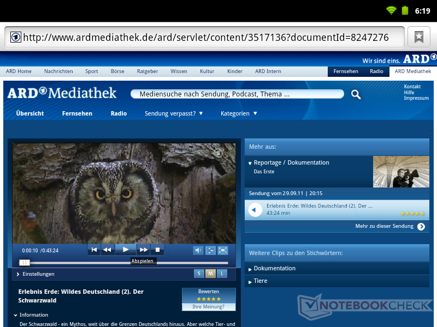This screenshot has width=437, height=327.
Task: Open Kultur section
Action: (x=207, y=71)
